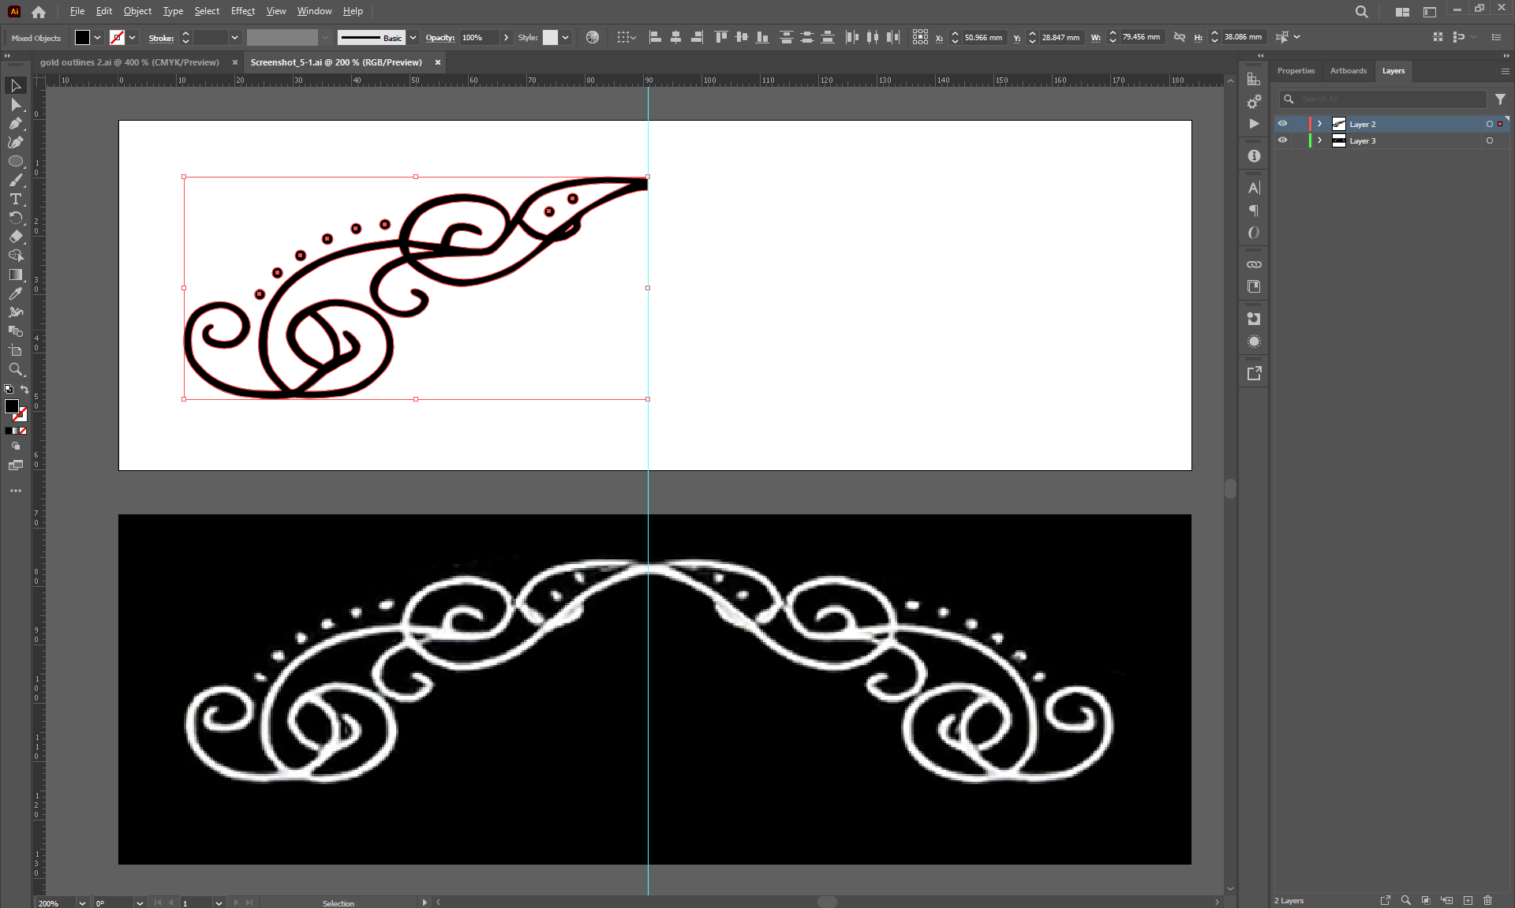
Task: Swap fill and stroke colors
Action: click(x=24, y=389)
